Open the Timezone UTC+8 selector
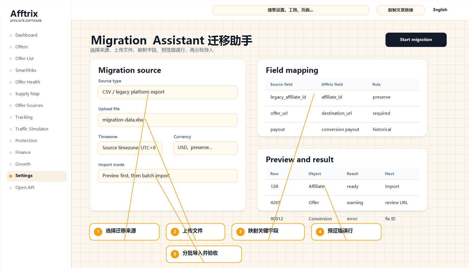 [130, 148]
